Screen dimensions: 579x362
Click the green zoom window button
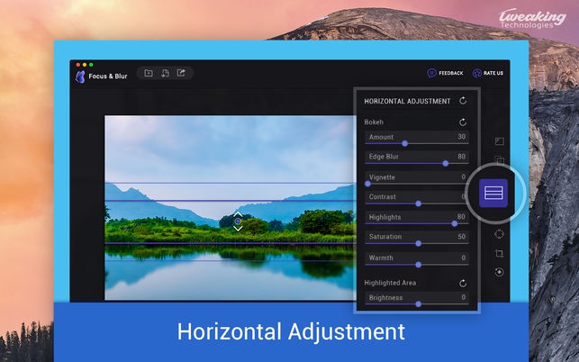click(91, 65)
